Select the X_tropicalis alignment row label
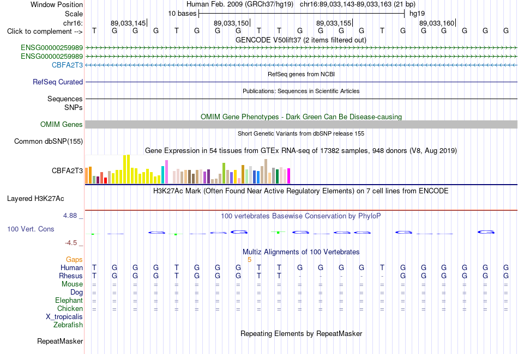This screenshot has width=518, height=354. [64, 317]
